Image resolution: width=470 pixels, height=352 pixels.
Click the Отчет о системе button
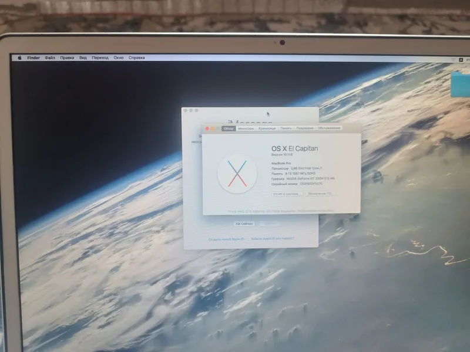pyautogui.click(x=286, y=194)
